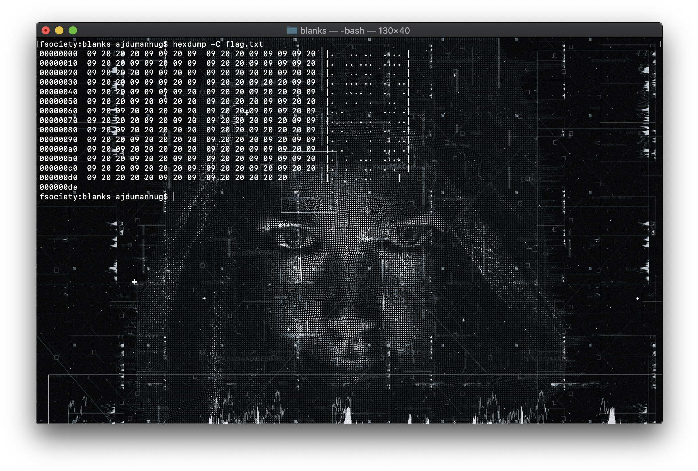Image resolution: width=698 pixels, height=471 pixels.
Task: Click offset '00000090' in the hexdump output
Action: [x=59, y=140]
